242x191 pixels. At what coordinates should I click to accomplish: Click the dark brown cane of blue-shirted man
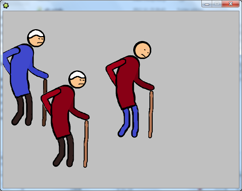(45, 103)
